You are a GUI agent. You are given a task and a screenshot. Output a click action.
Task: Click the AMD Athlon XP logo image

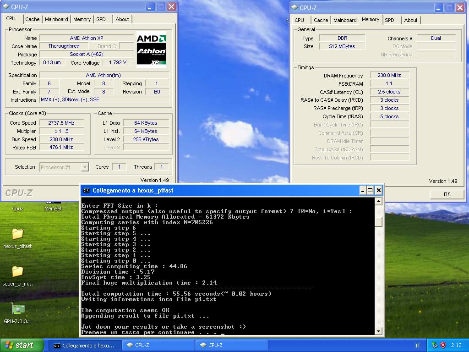(151, 49)
